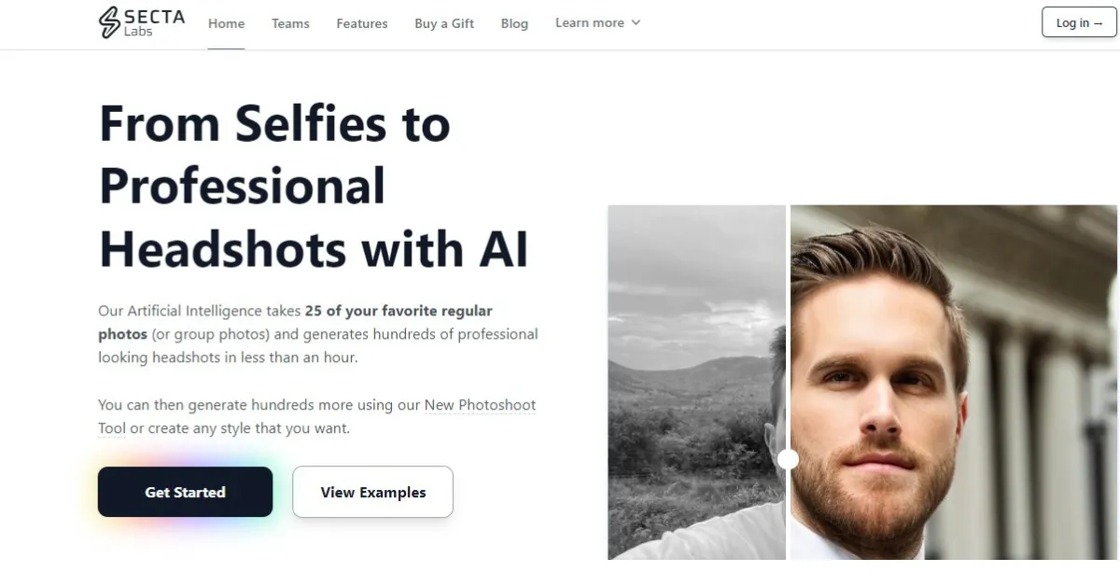1120x586 pixels.
Task: Expand the Learn more chevron arrow
Action: (x=636, y=22)
